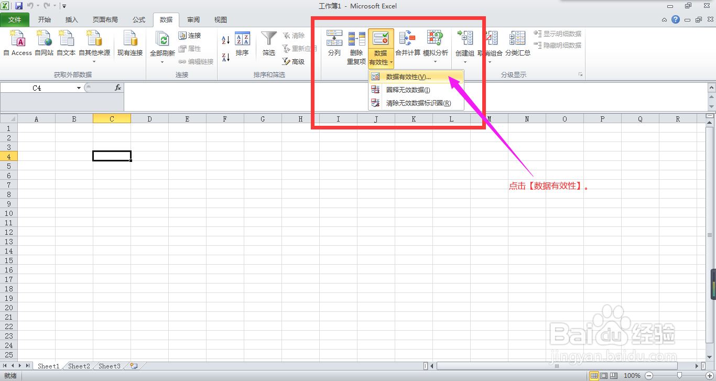Select 圈释无效数据 from the menu
This screenshot has width=716, height=381.
409,90
